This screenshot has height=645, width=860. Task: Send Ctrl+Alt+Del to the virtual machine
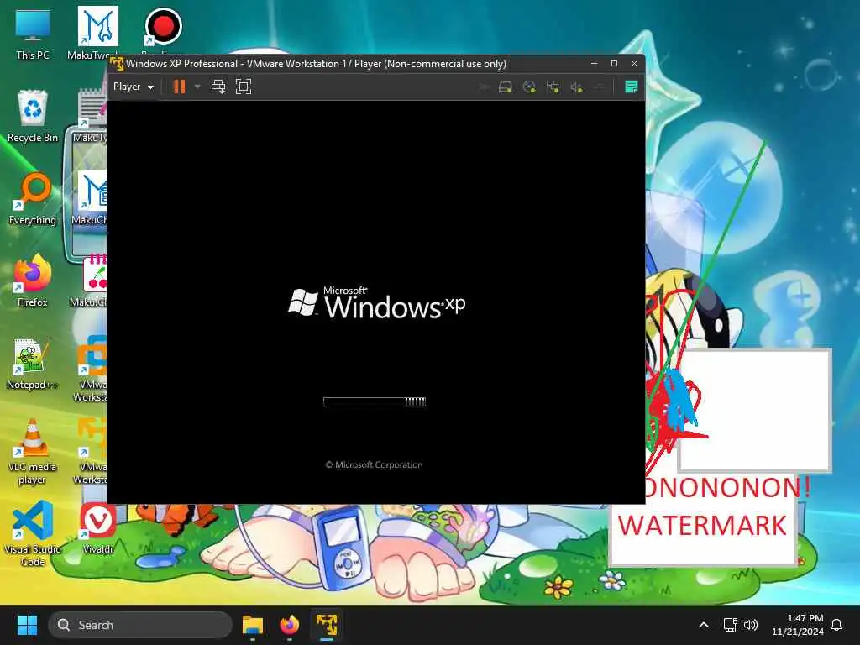(218, 87)
